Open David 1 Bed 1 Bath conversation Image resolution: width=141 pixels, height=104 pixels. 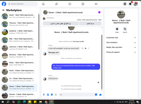[x=19, y=16]
